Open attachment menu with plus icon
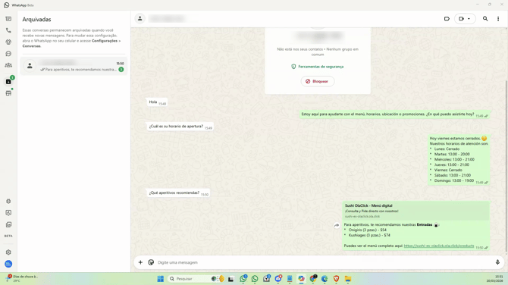The width and height of the screenshot is (508, 285). click(140, 262)
